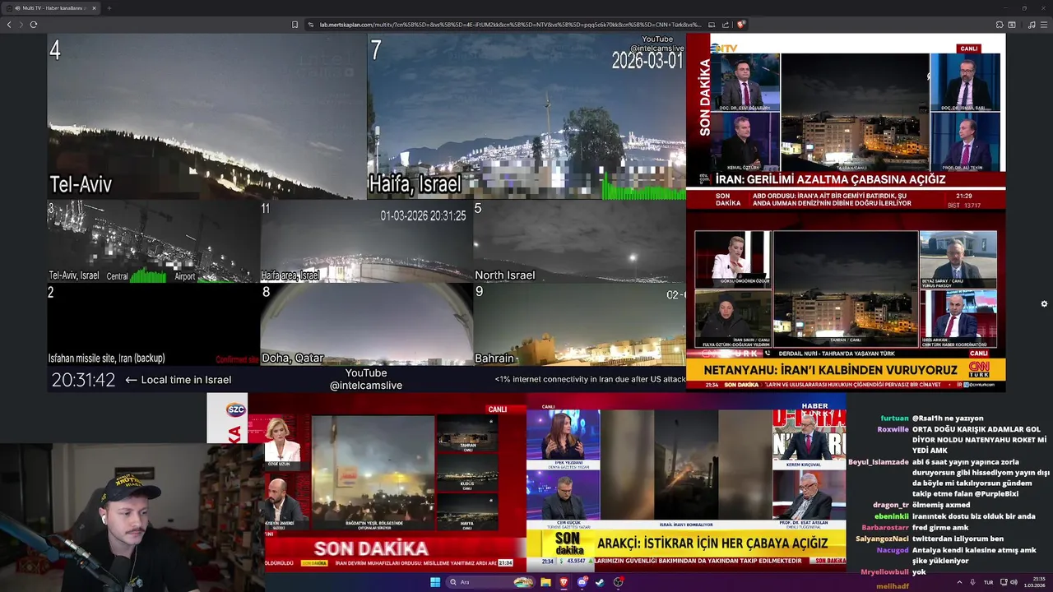
Task: Open the Multi TV settings gear icon
Action: 1044,304
